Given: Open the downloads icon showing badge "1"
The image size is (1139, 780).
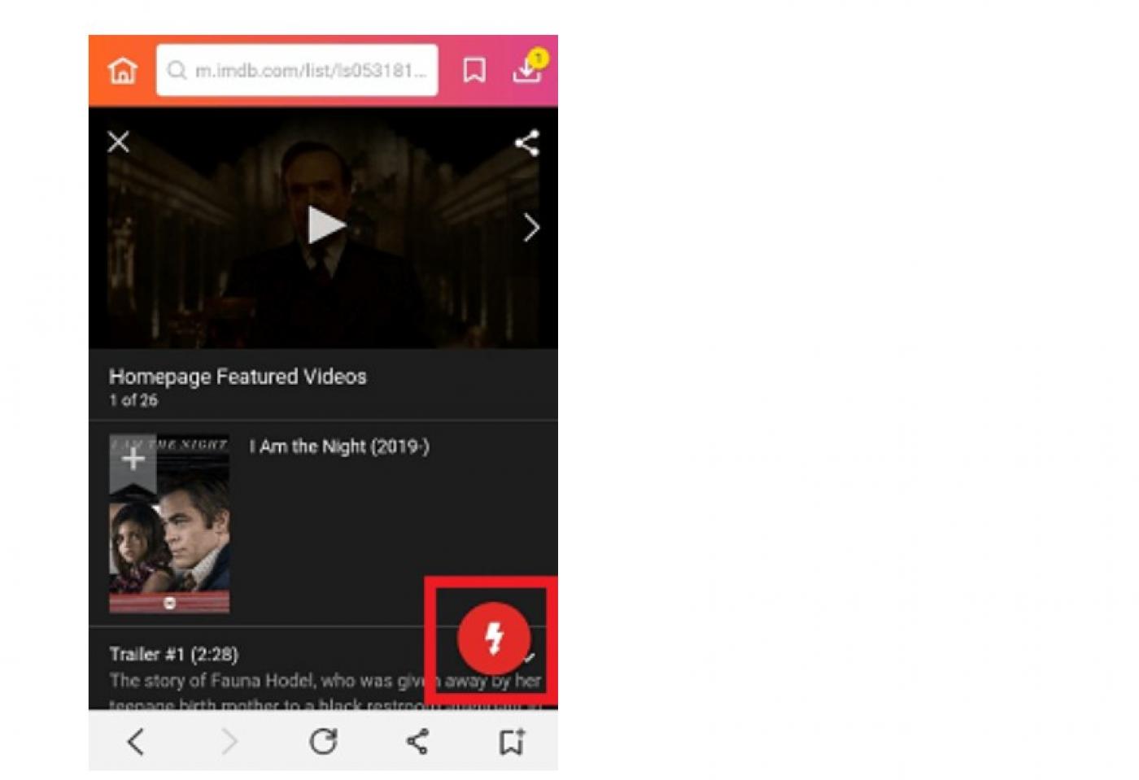Looking at the screenshot, I should coord(527,72).
